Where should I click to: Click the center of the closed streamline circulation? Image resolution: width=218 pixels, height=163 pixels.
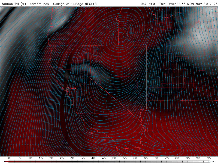pos(121,36)
